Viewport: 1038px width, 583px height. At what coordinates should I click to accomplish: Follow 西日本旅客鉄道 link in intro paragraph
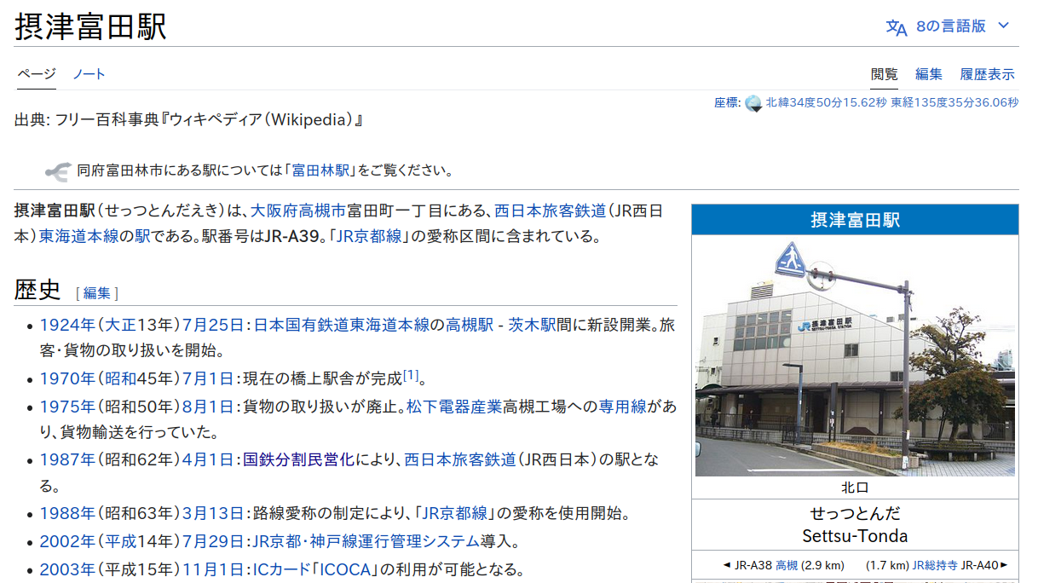coord(551,211)
